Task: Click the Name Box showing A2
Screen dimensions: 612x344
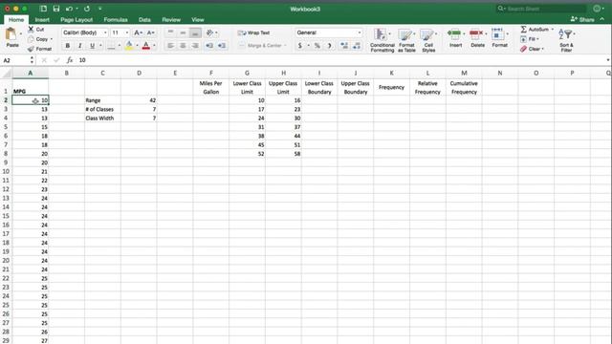Action: click(x=15, y=60)
